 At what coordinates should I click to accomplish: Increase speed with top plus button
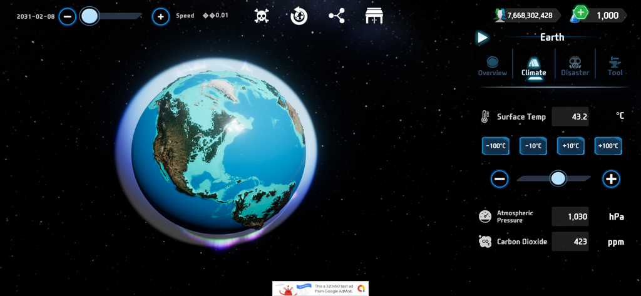161,17
